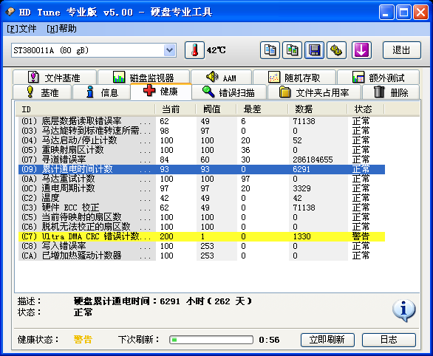Open the [H]帮助 menu

[x=61, y=29]
